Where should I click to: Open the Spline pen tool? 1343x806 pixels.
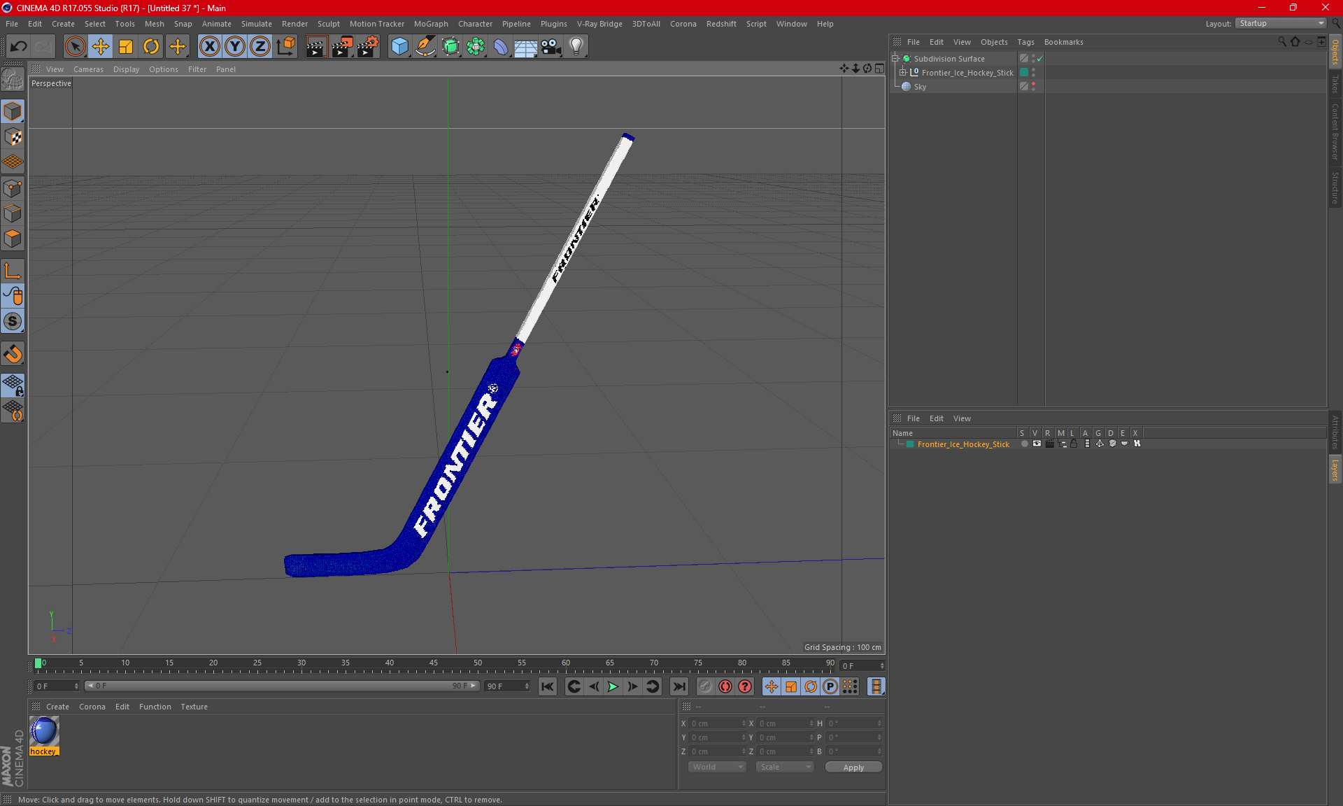coord(425,47)
